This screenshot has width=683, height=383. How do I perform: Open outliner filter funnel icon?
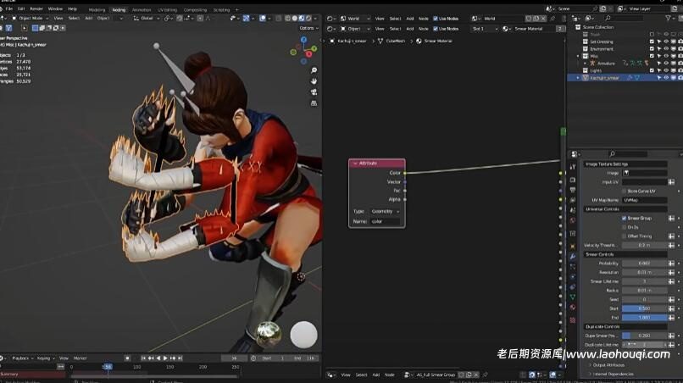(x=669, y=19)
